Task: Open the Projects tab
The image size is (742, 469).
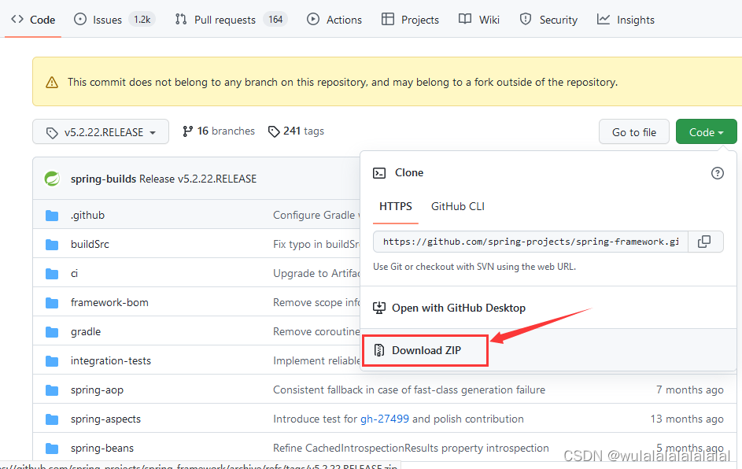Action: 410,20
